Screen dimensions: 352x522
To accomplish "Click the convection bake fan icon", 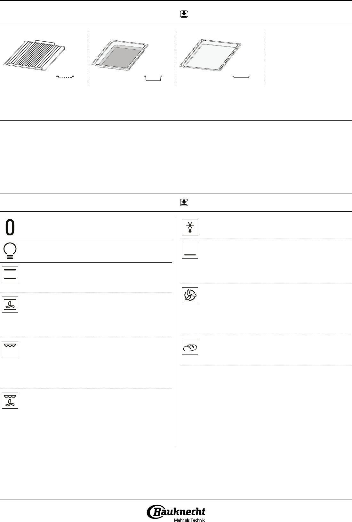I will click(x=10, y=305).
